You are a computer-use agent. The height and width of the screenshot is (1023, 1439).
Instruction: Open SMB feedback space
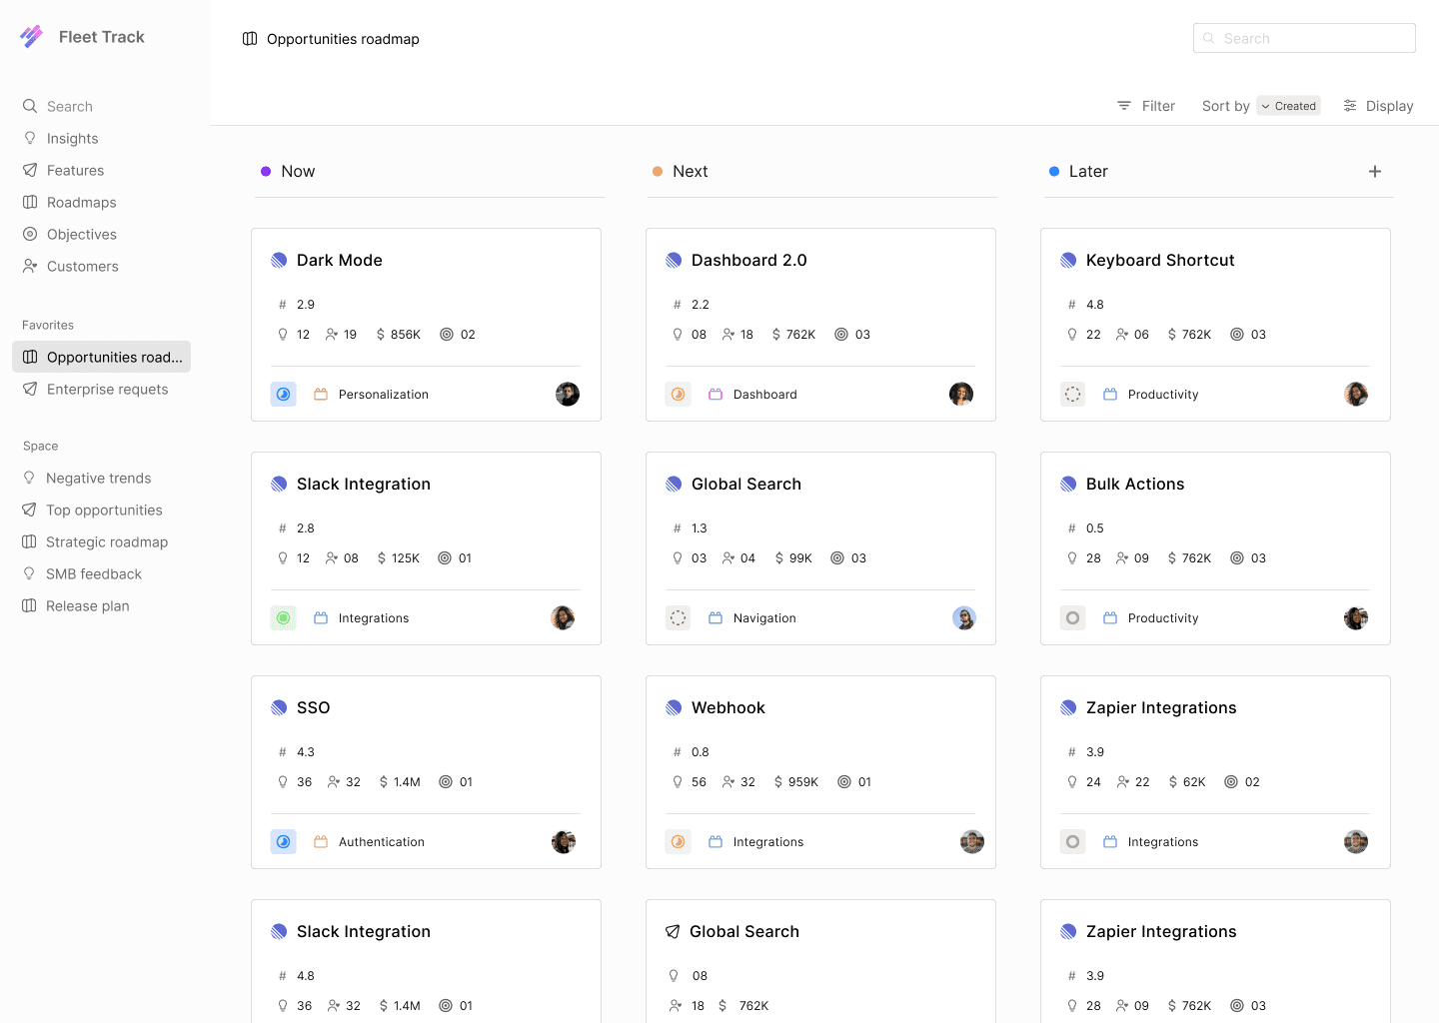pos(82,573)
